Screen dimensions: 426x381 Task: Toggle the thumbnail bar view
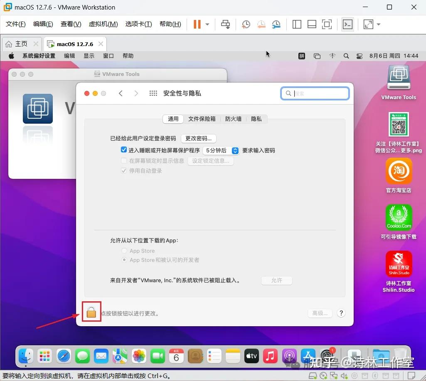312,24
